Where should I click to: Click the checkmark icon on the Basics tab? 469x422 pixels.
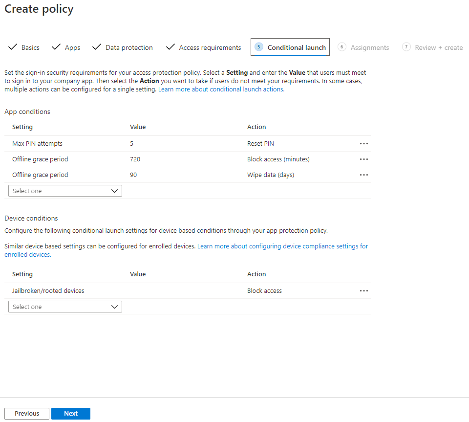13,47
